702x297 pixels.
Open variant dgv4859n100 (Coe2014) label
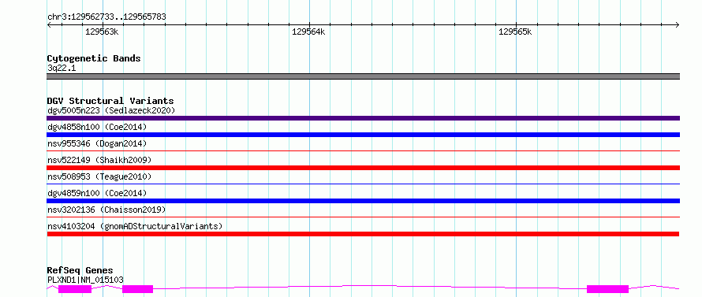(x=97, y=193)
